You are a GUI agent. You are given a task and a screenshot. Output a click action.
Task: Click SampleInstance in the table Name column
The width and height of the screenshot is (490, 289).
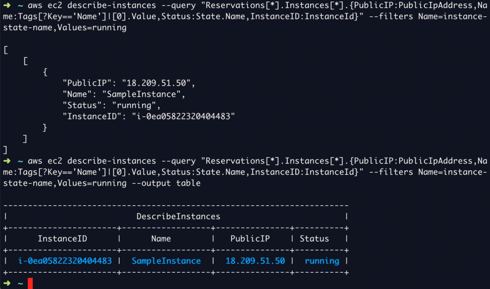pos(166,261)
